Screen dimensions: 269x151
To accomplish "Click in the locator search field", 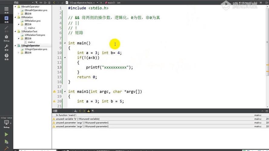I will 38,150.
